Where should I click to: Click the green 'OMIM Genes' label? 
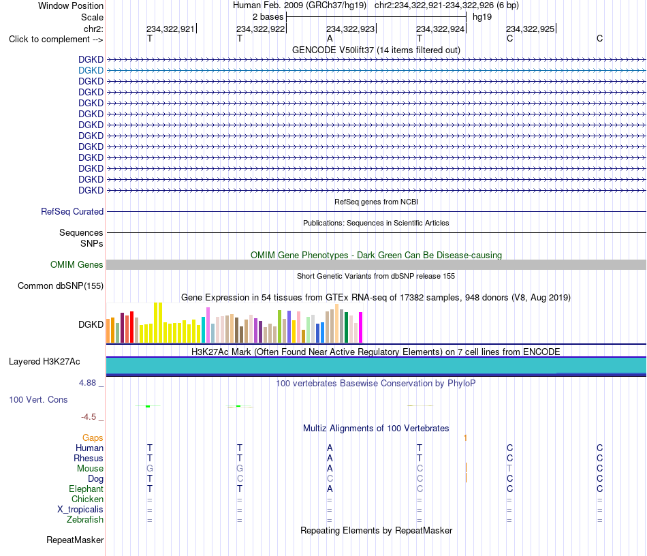coord(76,264)
